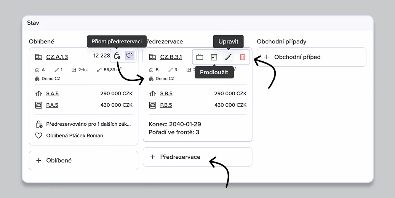Click the garage icon next to P.A.5
Screen dimensions: 395x198
(x=38, y=105)
